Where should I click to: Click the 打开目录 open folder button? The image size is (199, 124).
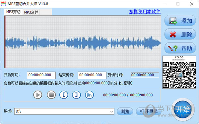[149, 111]
